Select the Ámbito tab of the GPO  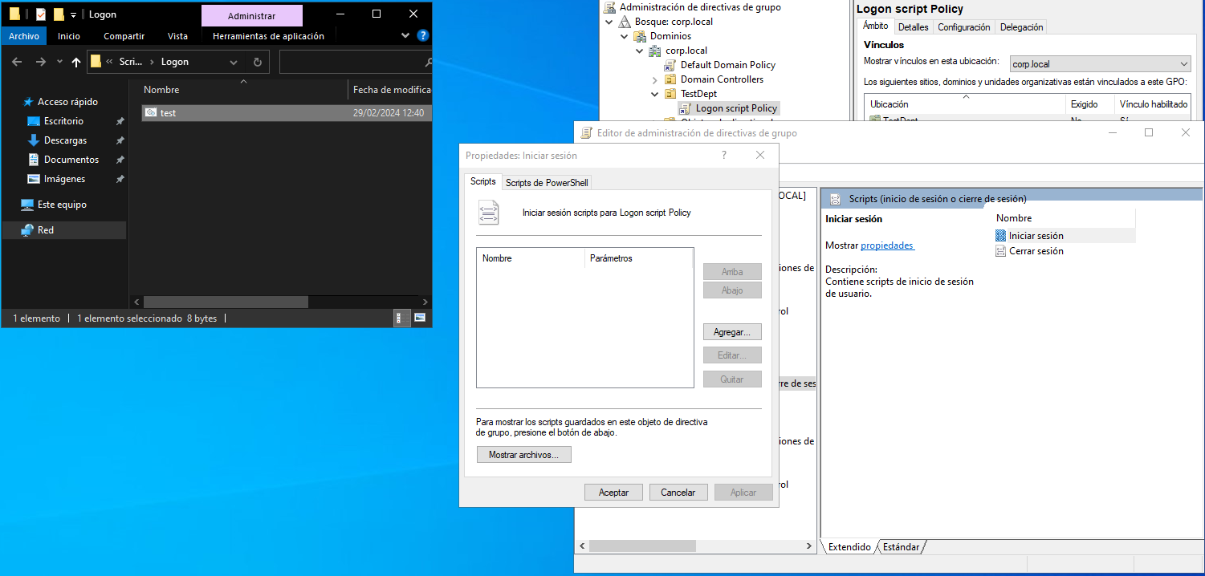coord(875,26)
